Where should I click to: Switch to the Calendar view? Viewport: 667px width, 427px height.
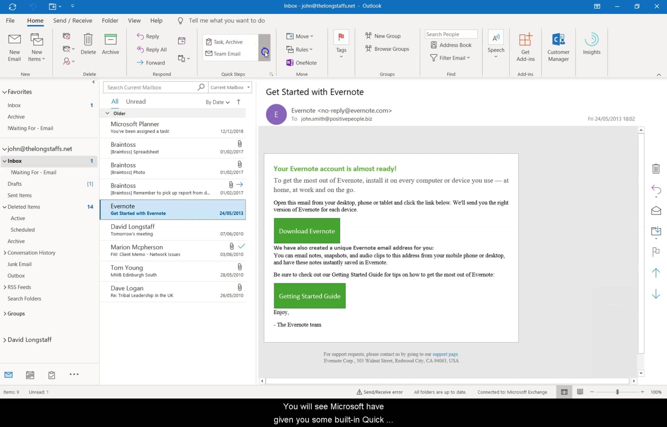coord(30,375)
